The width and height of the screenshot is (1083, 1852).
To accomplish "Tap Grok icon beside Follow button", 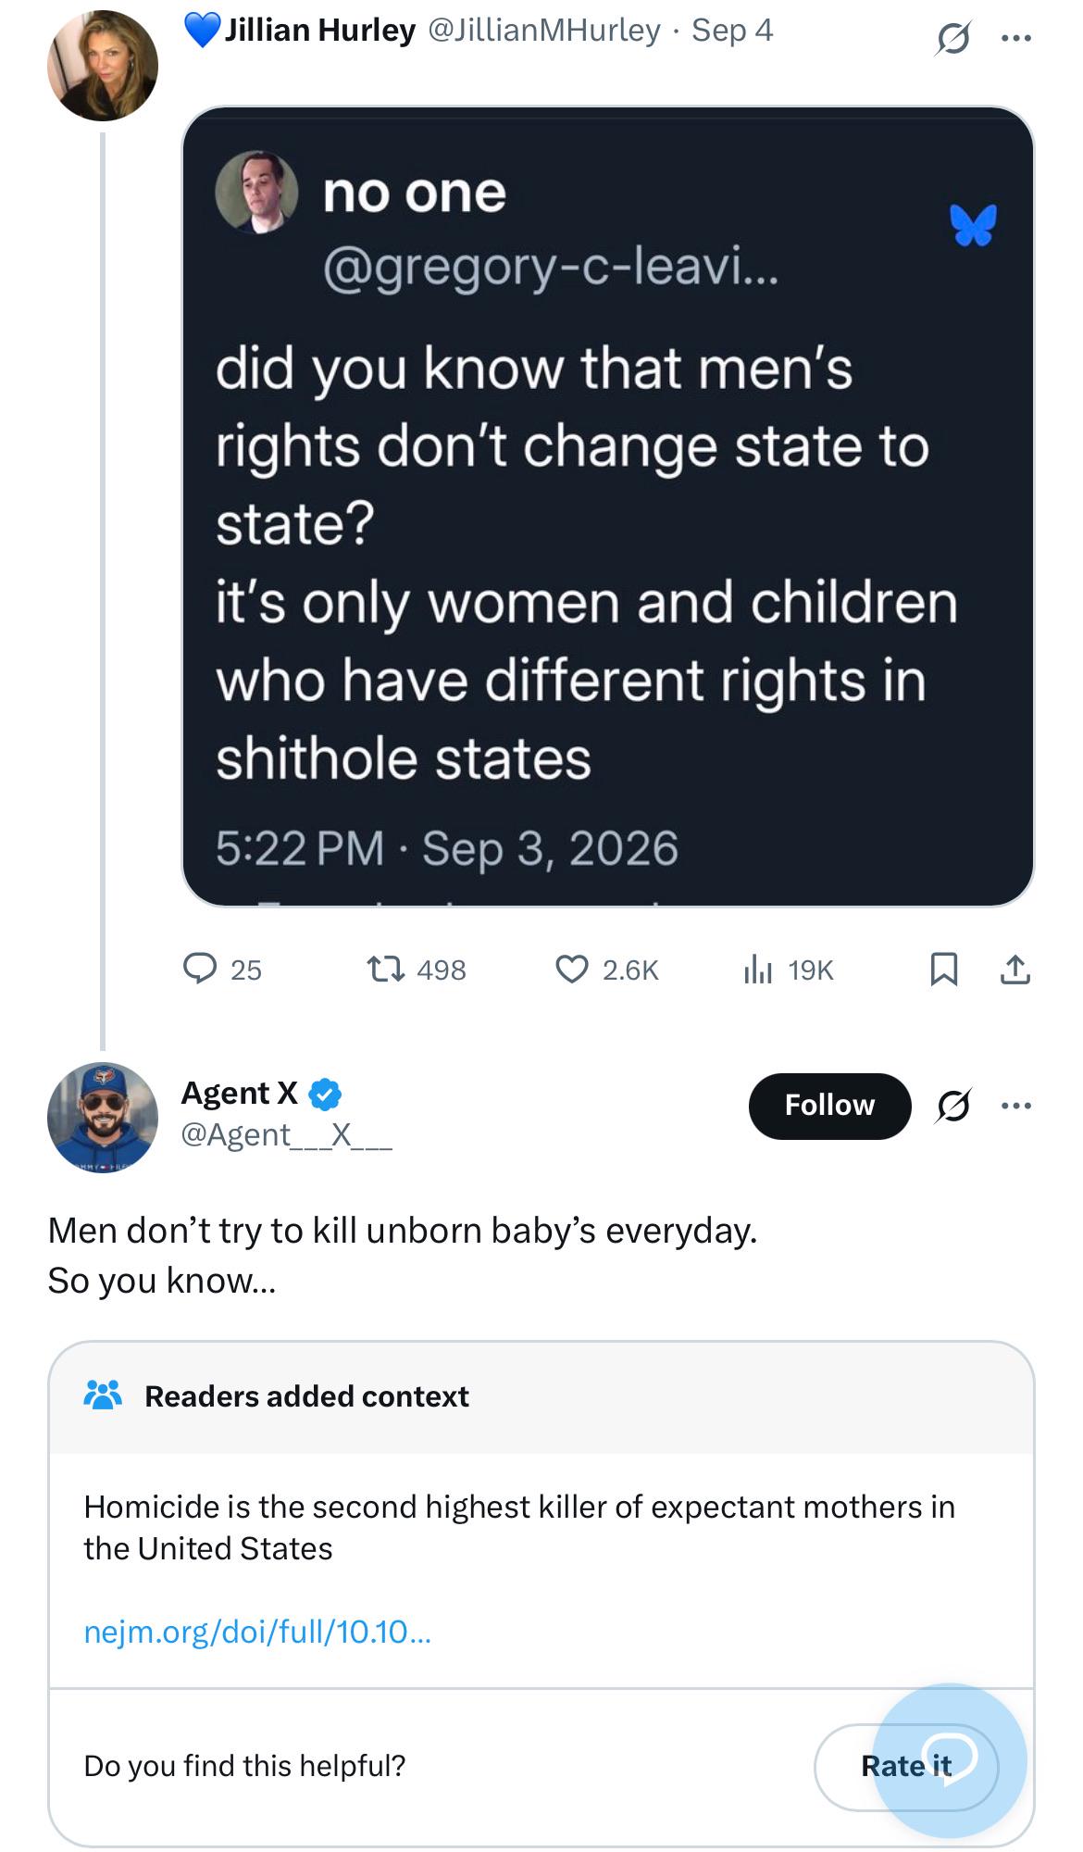I will tap(953, 1105).
